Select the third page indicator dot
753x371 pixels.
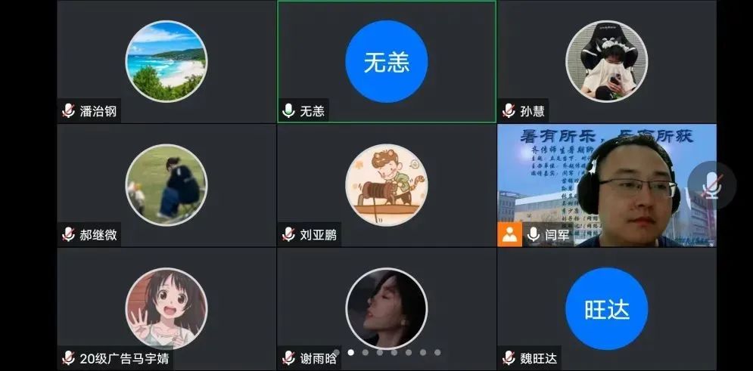(x=366, y=352)
